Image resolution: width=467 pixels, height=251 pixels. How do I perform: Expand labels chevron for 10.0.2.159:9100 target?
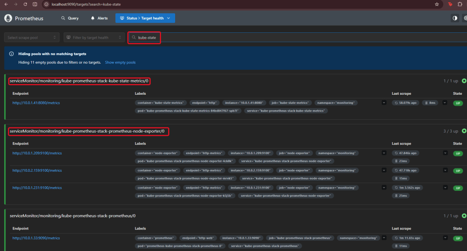384,170
